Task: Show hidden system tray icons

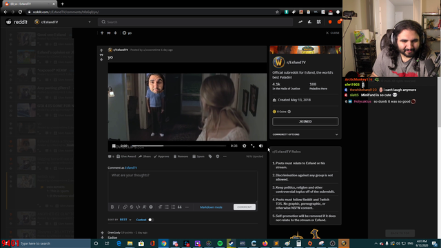Action: tap(376, 243)
